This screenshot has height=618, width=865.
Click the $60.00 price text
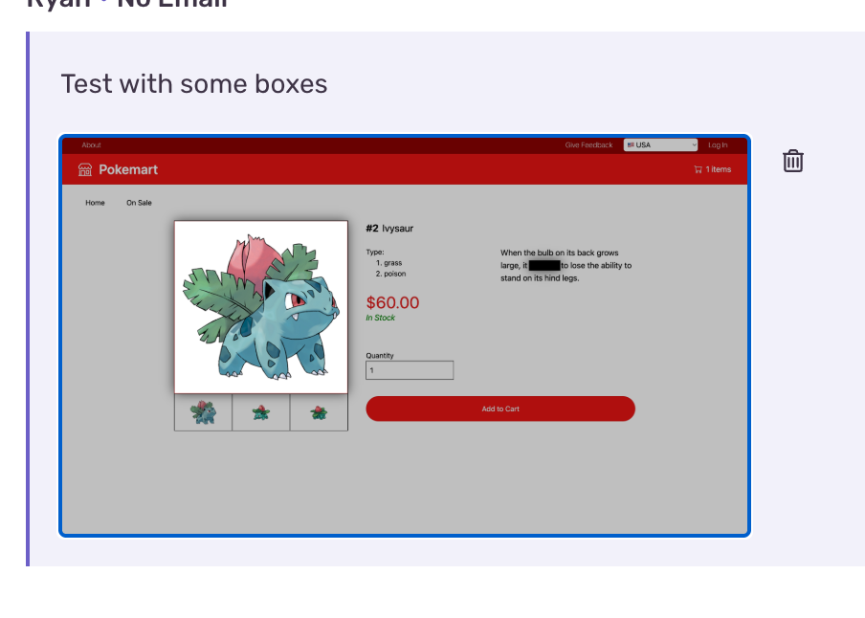[x=392, y=302]
